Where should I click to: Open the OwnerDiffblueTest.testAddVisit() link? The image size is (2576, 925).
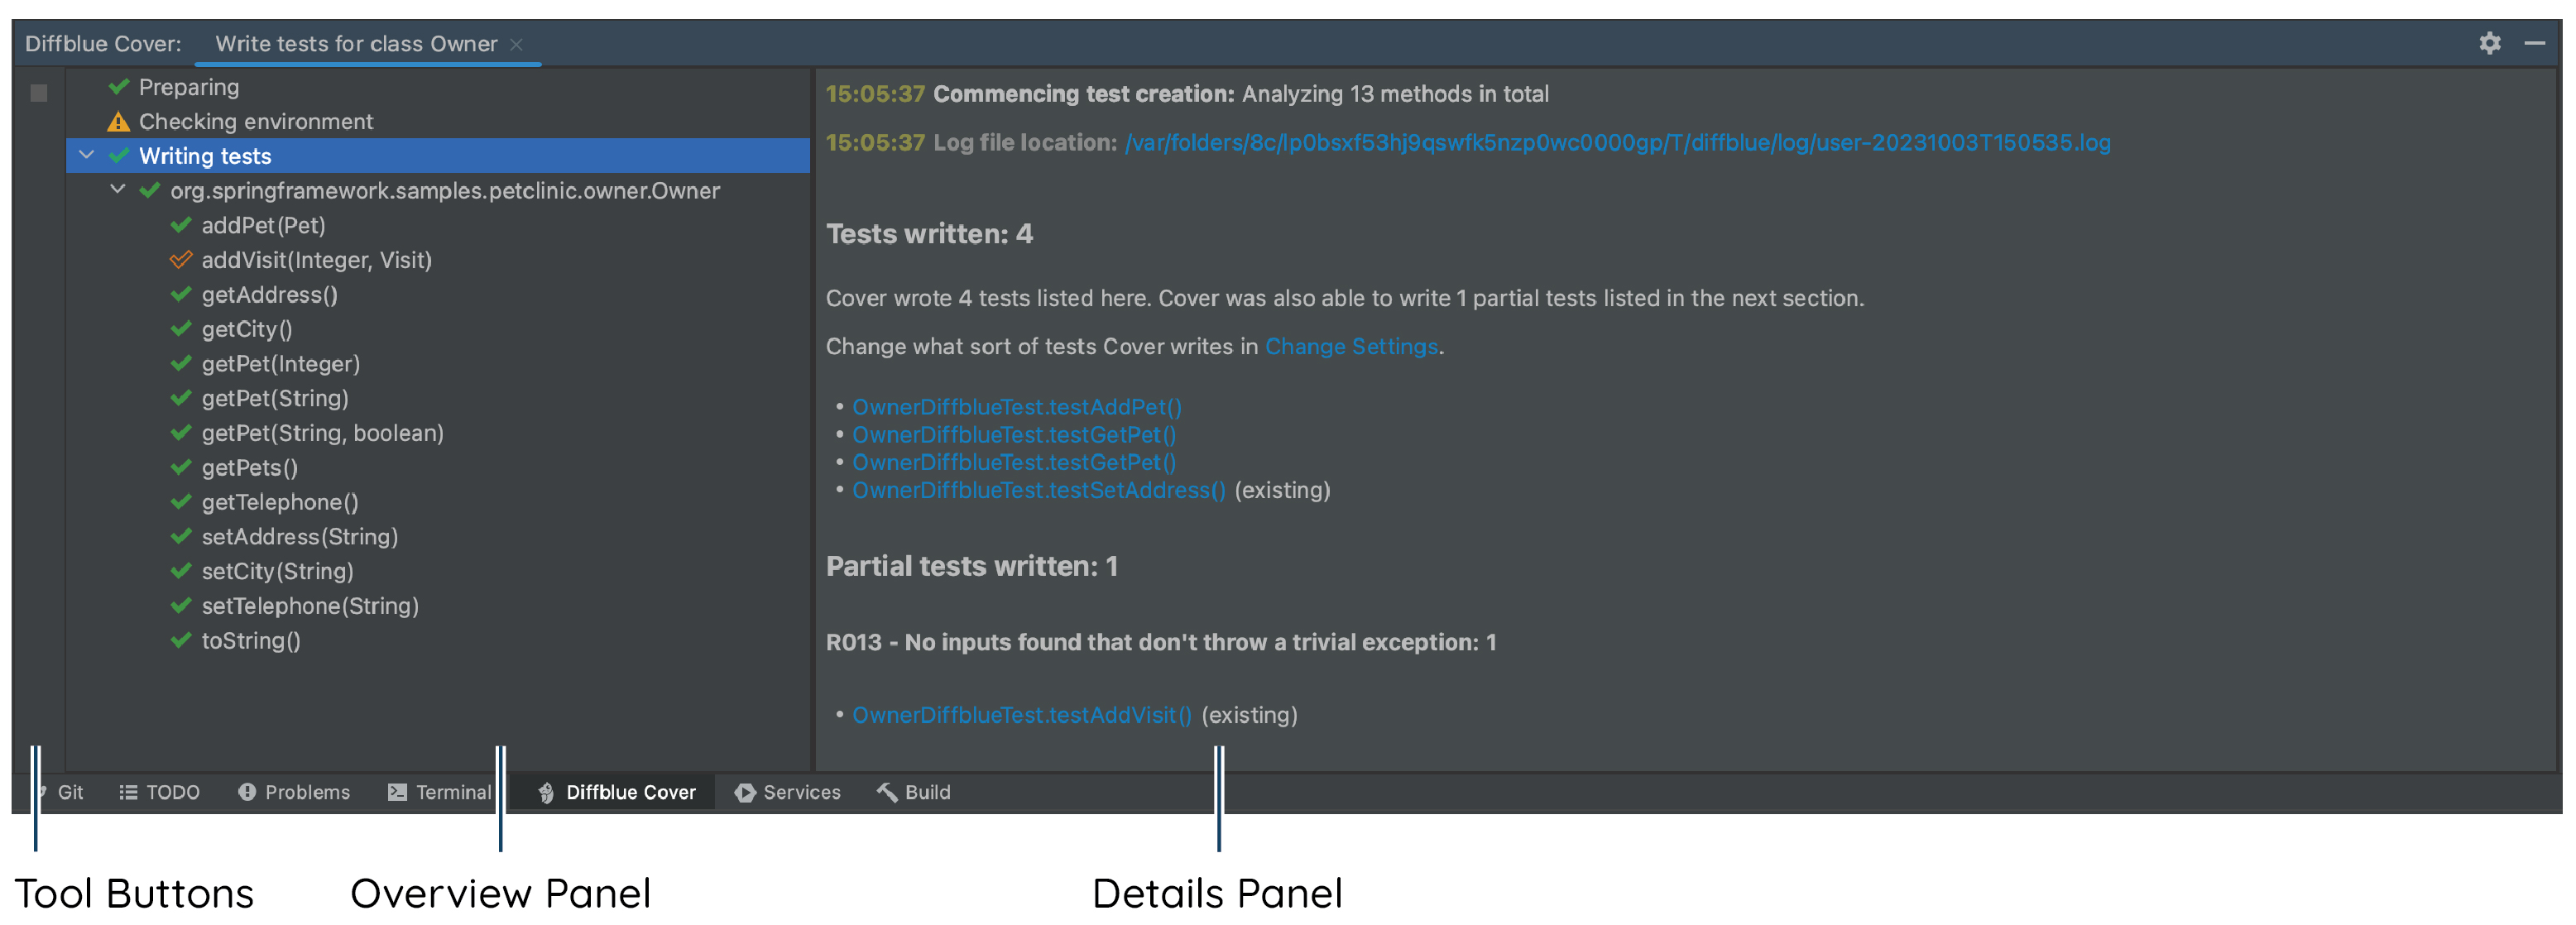pos(1021,715)
